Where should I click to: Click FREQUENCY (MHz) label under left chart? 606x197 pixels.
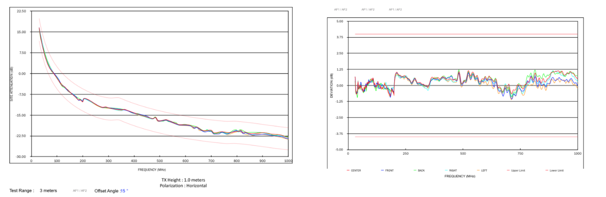(x=151, y=170)
